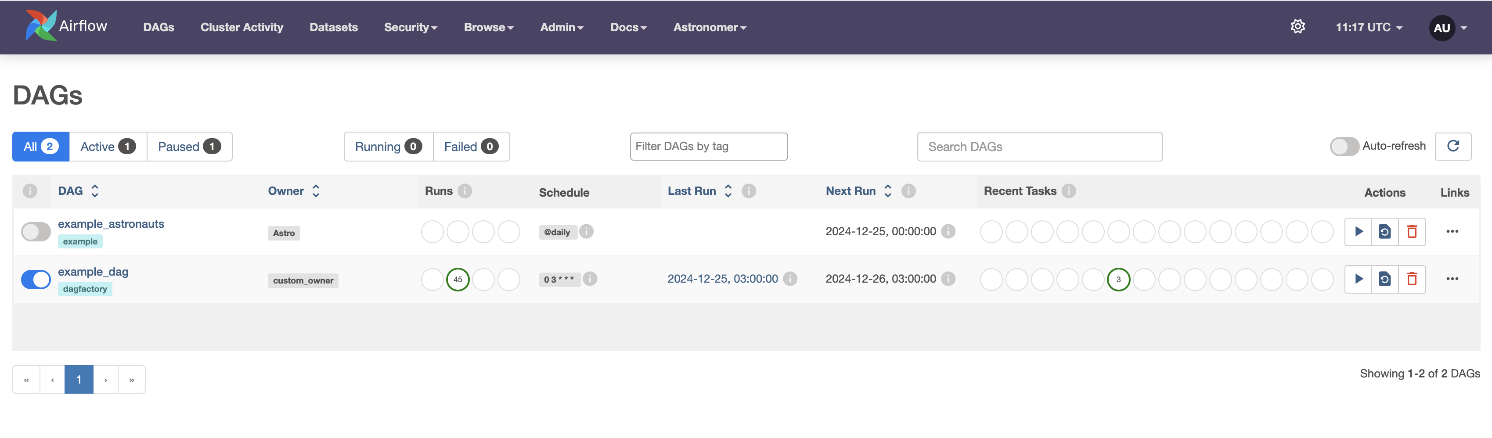
Task: Pause the example_dag toggle switch
Action: (36, 280)
